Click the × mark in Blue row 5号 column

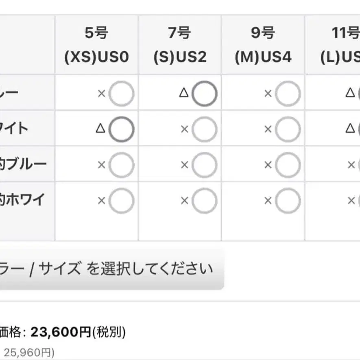tap(101, 94)
